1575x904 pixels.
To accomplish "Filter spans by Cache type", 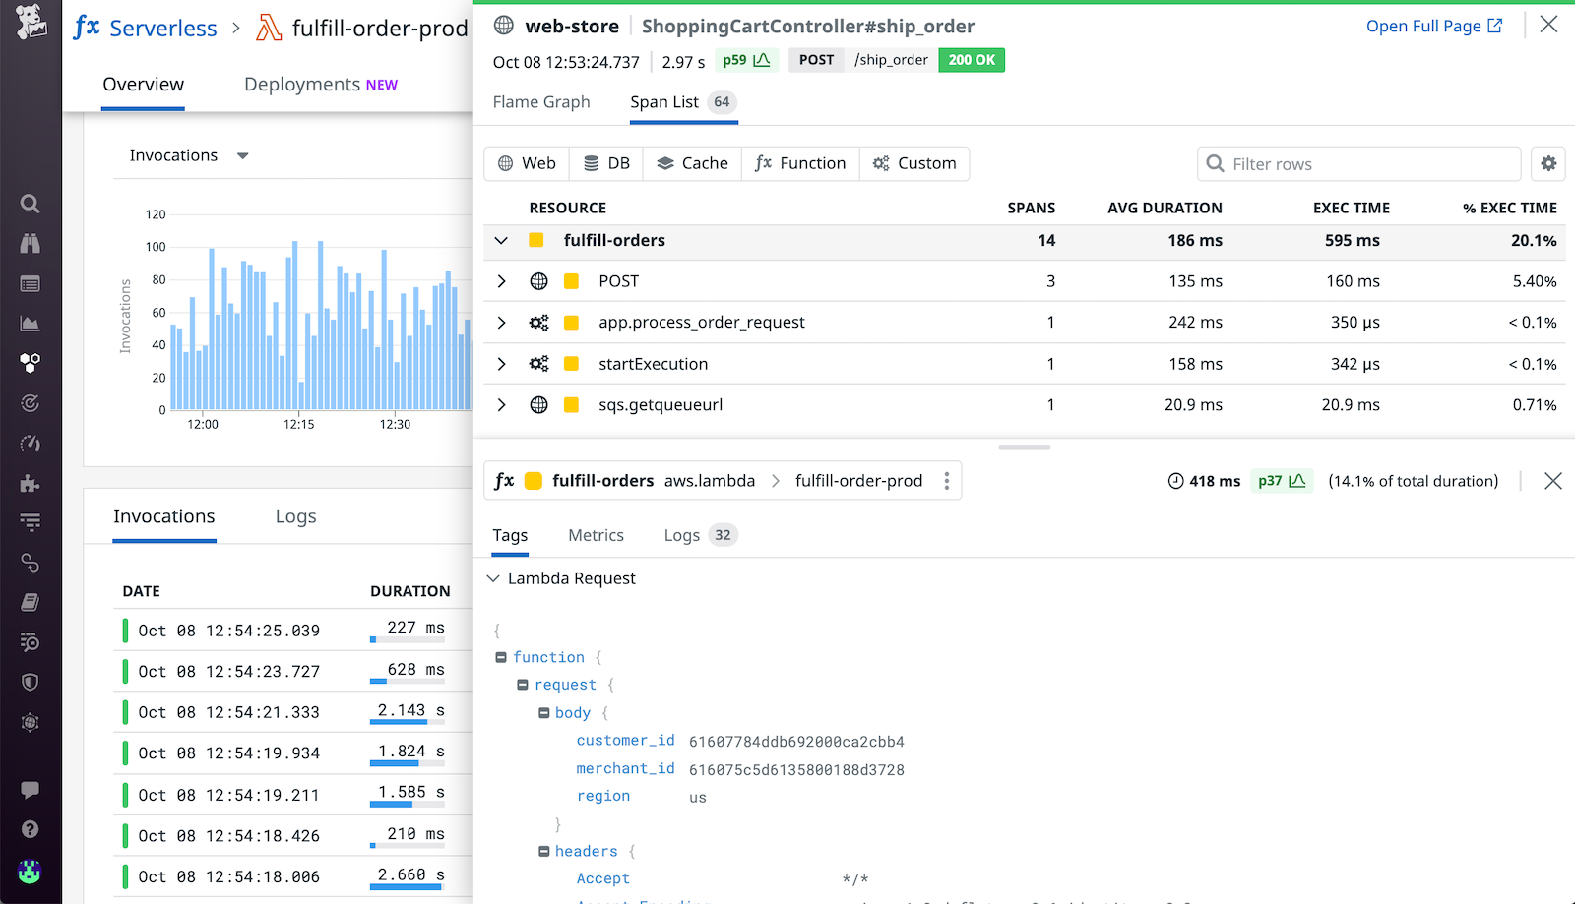I will (692, 163).
